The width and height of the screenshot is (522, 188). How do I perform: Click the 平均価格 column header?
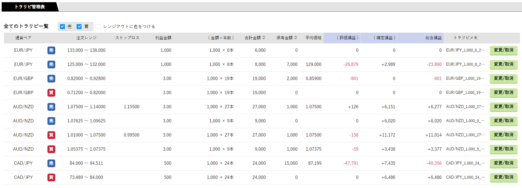pos(313,38)
